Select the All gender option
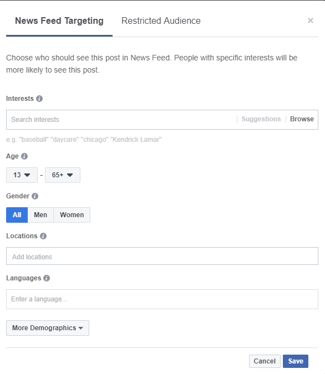This screenshot has height=374, width=325. click(17, 215)
